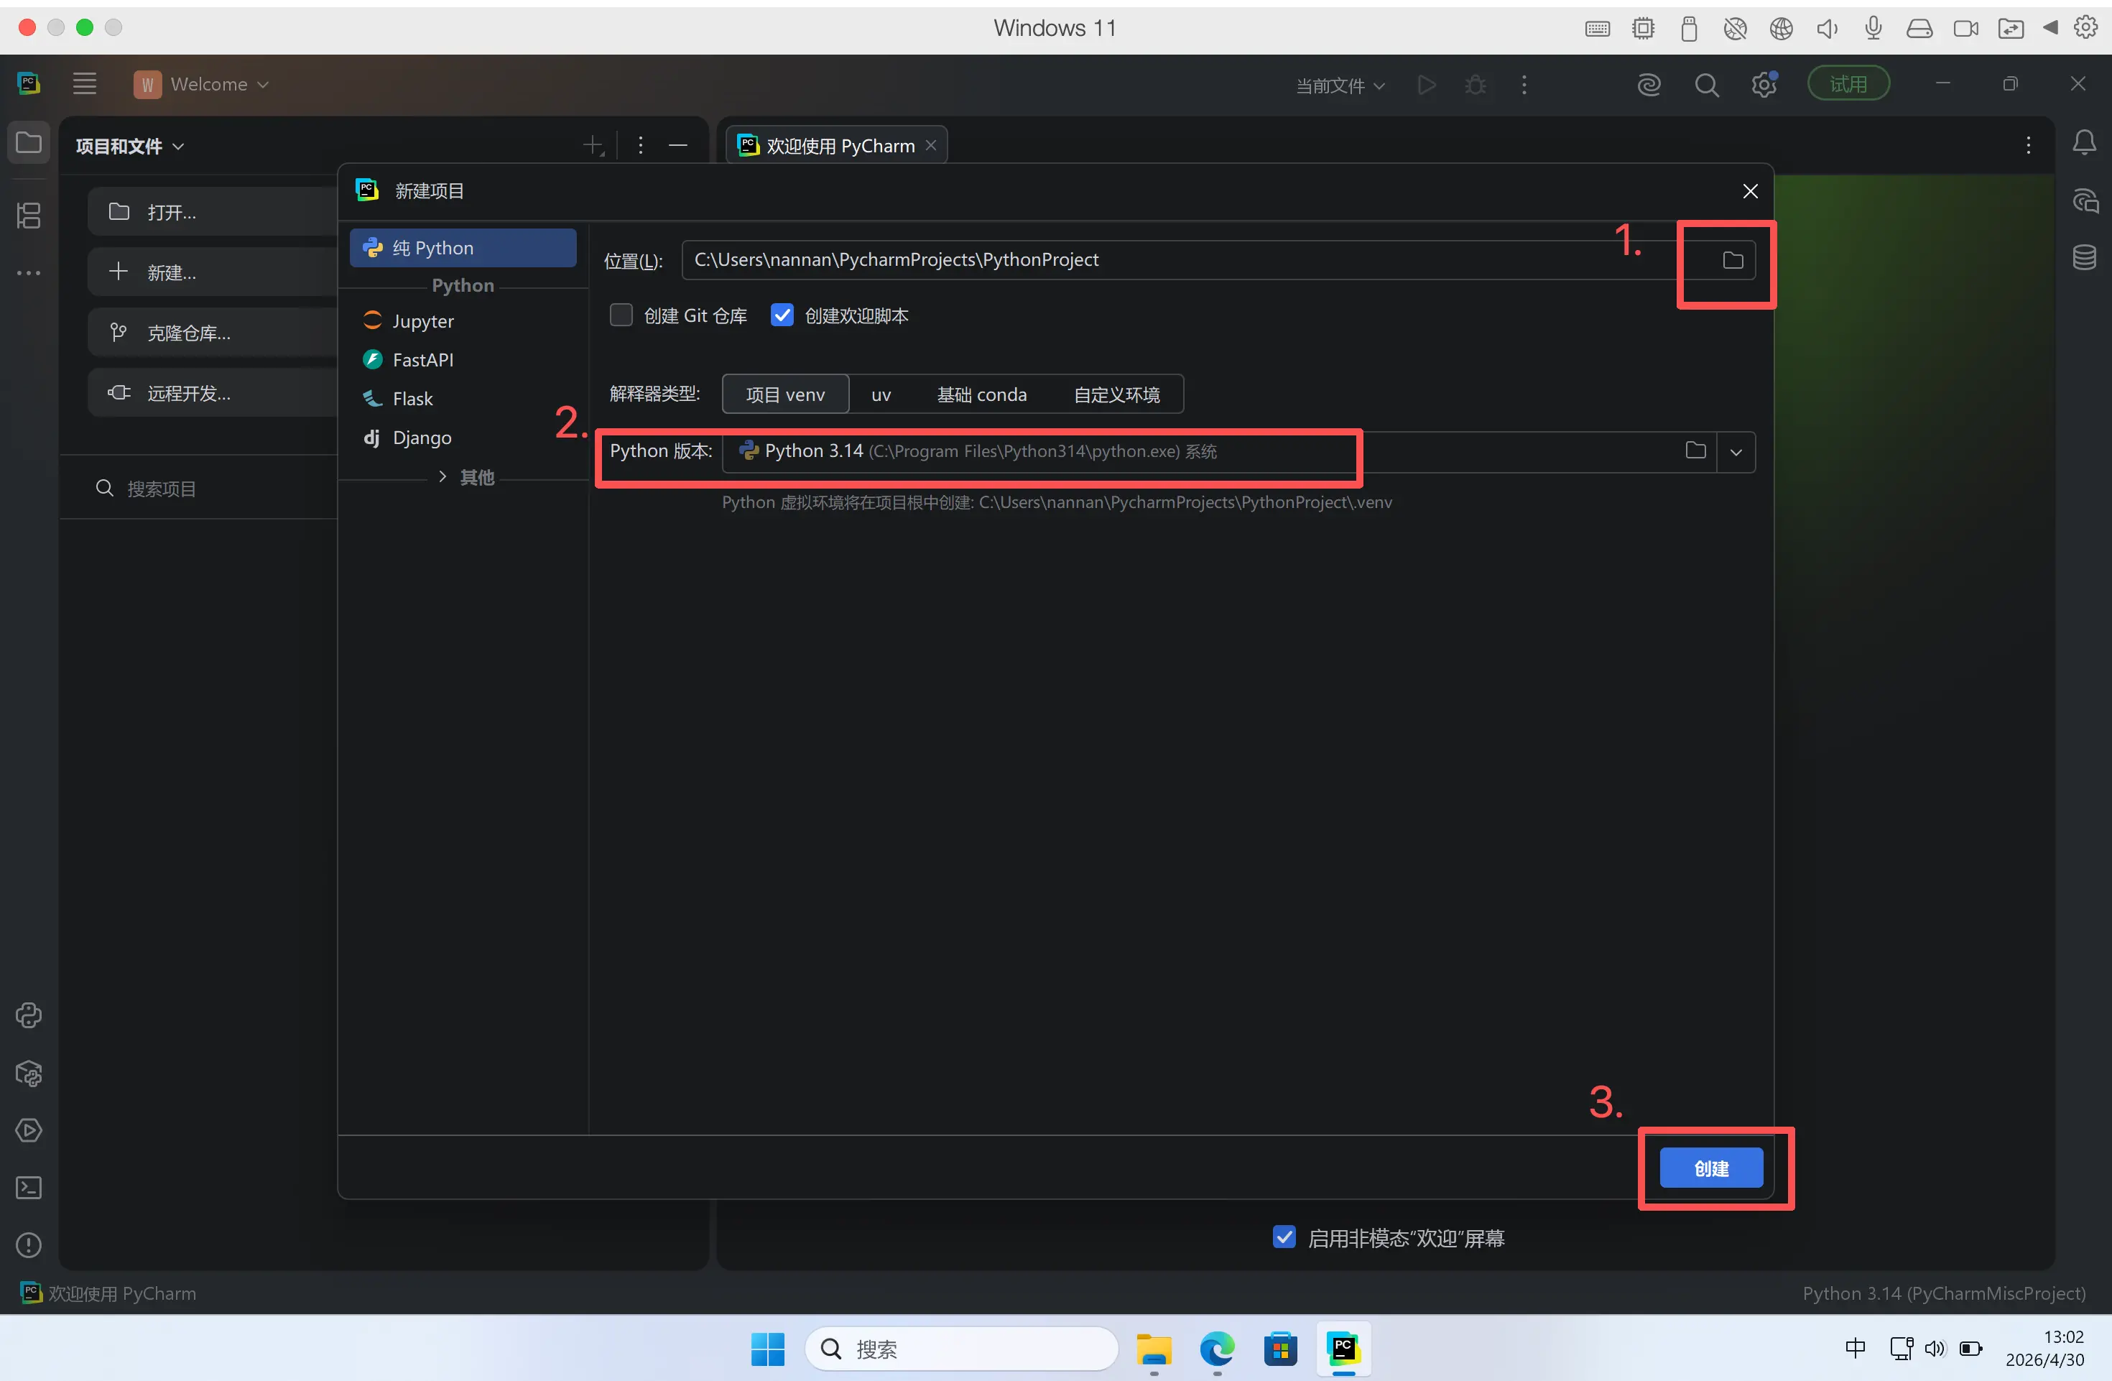The height and width of the screenshot is (1381, 2112).
Task: Toggle the non-modal Welcome screen checkbox
Action: click(x=1284, y=1237)
